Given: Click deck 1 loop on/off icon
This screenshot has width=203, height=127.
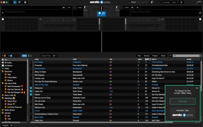Looking at the screenshot, I should coord(60,20).
